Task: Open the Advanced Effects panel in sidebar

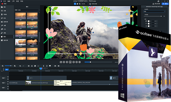Action: [2, 40]
